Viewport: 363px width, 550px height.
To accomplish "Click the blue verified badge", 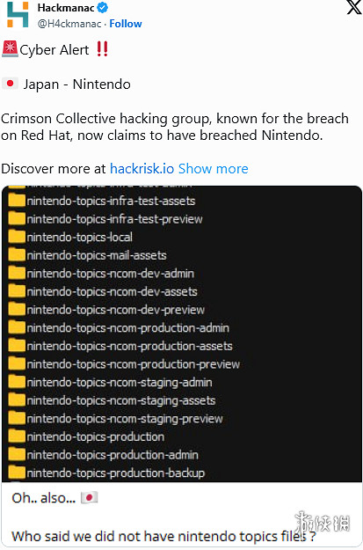I will click(x=102, y=7).
